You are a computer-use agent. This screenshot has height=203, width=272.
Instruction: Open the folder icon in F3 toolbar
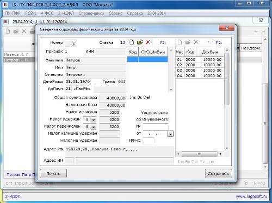coord(140,42)
